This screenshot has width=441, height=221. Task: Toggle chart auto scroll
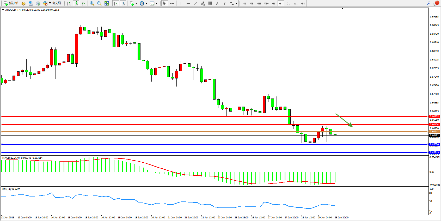point(116,3)
